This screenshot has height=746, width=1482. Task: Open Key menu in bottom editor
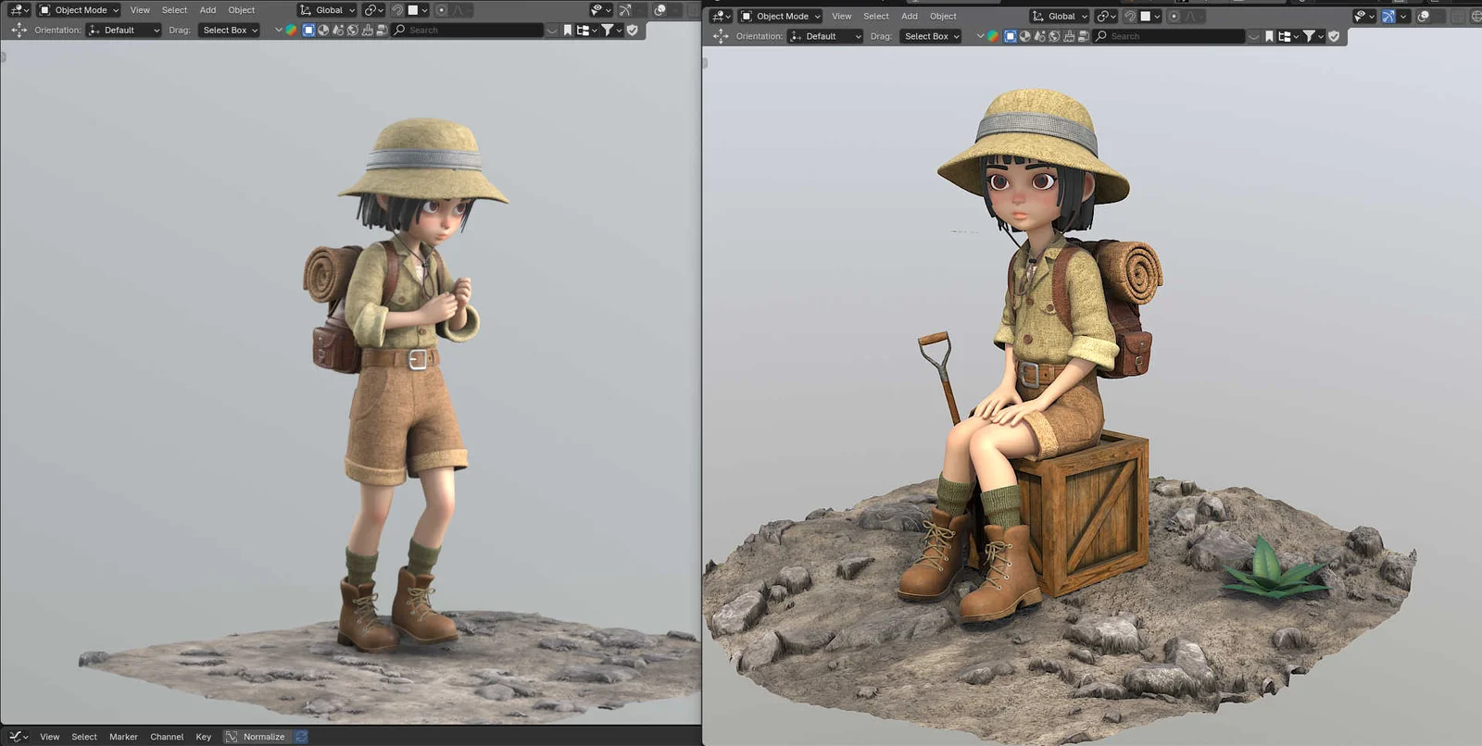203,737
